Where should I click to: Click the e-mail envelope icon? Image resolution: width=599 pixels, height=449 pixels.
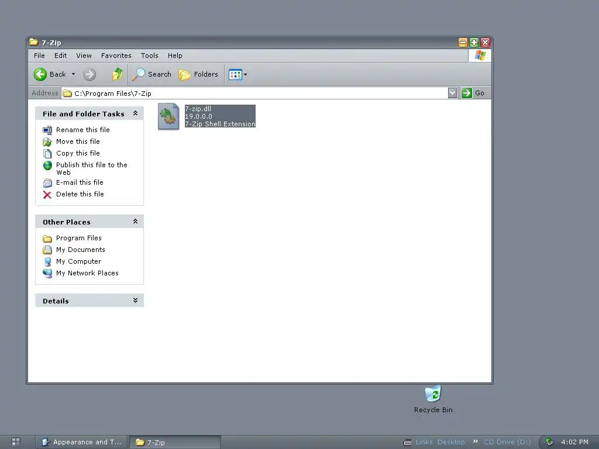[47, 183]
